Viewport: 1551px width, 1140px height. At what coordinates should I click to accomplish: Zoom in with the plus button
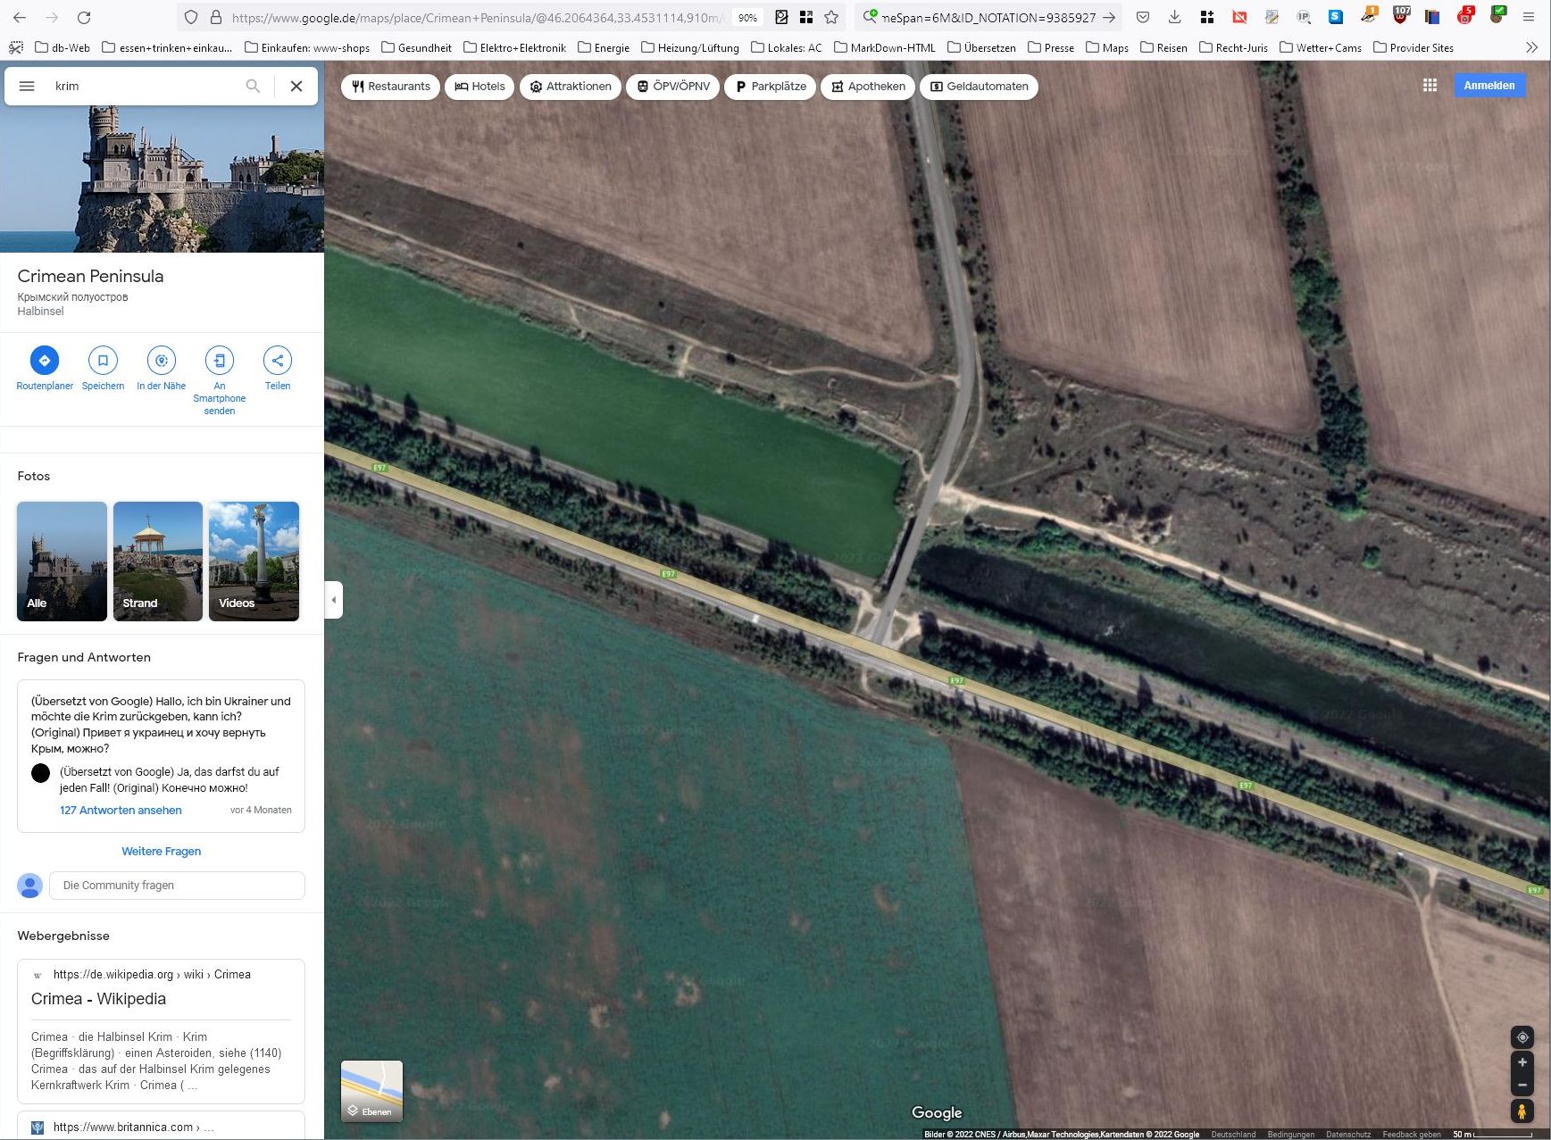coord(1522,1062)
